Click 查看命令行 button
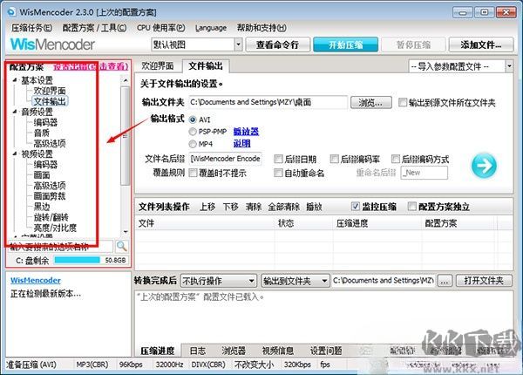Image resolution: width=523 pixels, height=375 pixels. coord(277,44)
